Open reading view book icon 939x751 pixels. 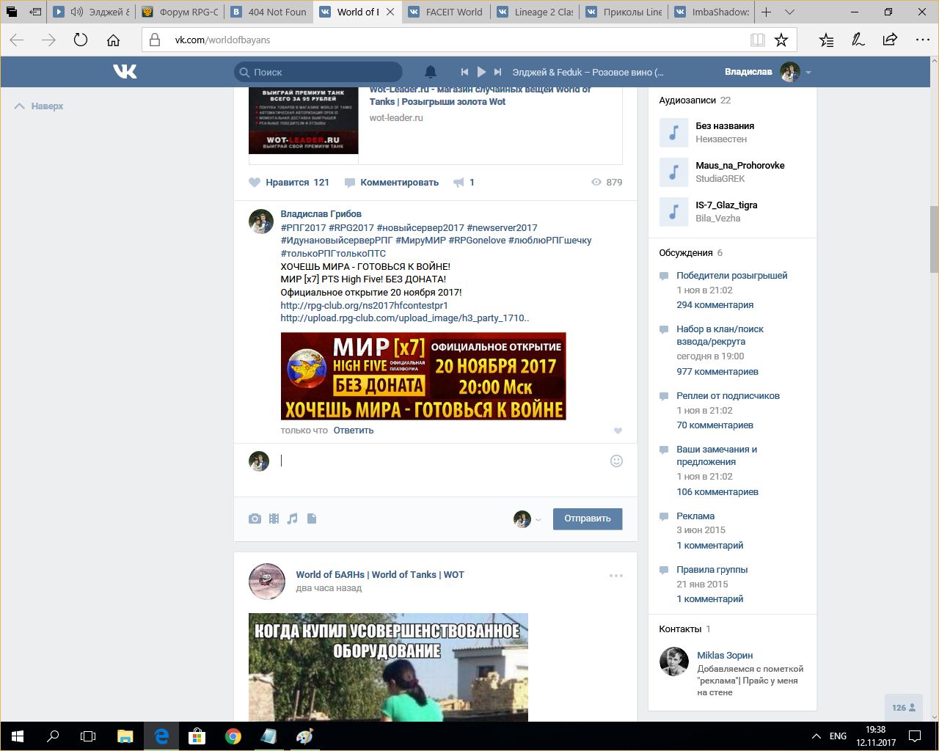758,40
